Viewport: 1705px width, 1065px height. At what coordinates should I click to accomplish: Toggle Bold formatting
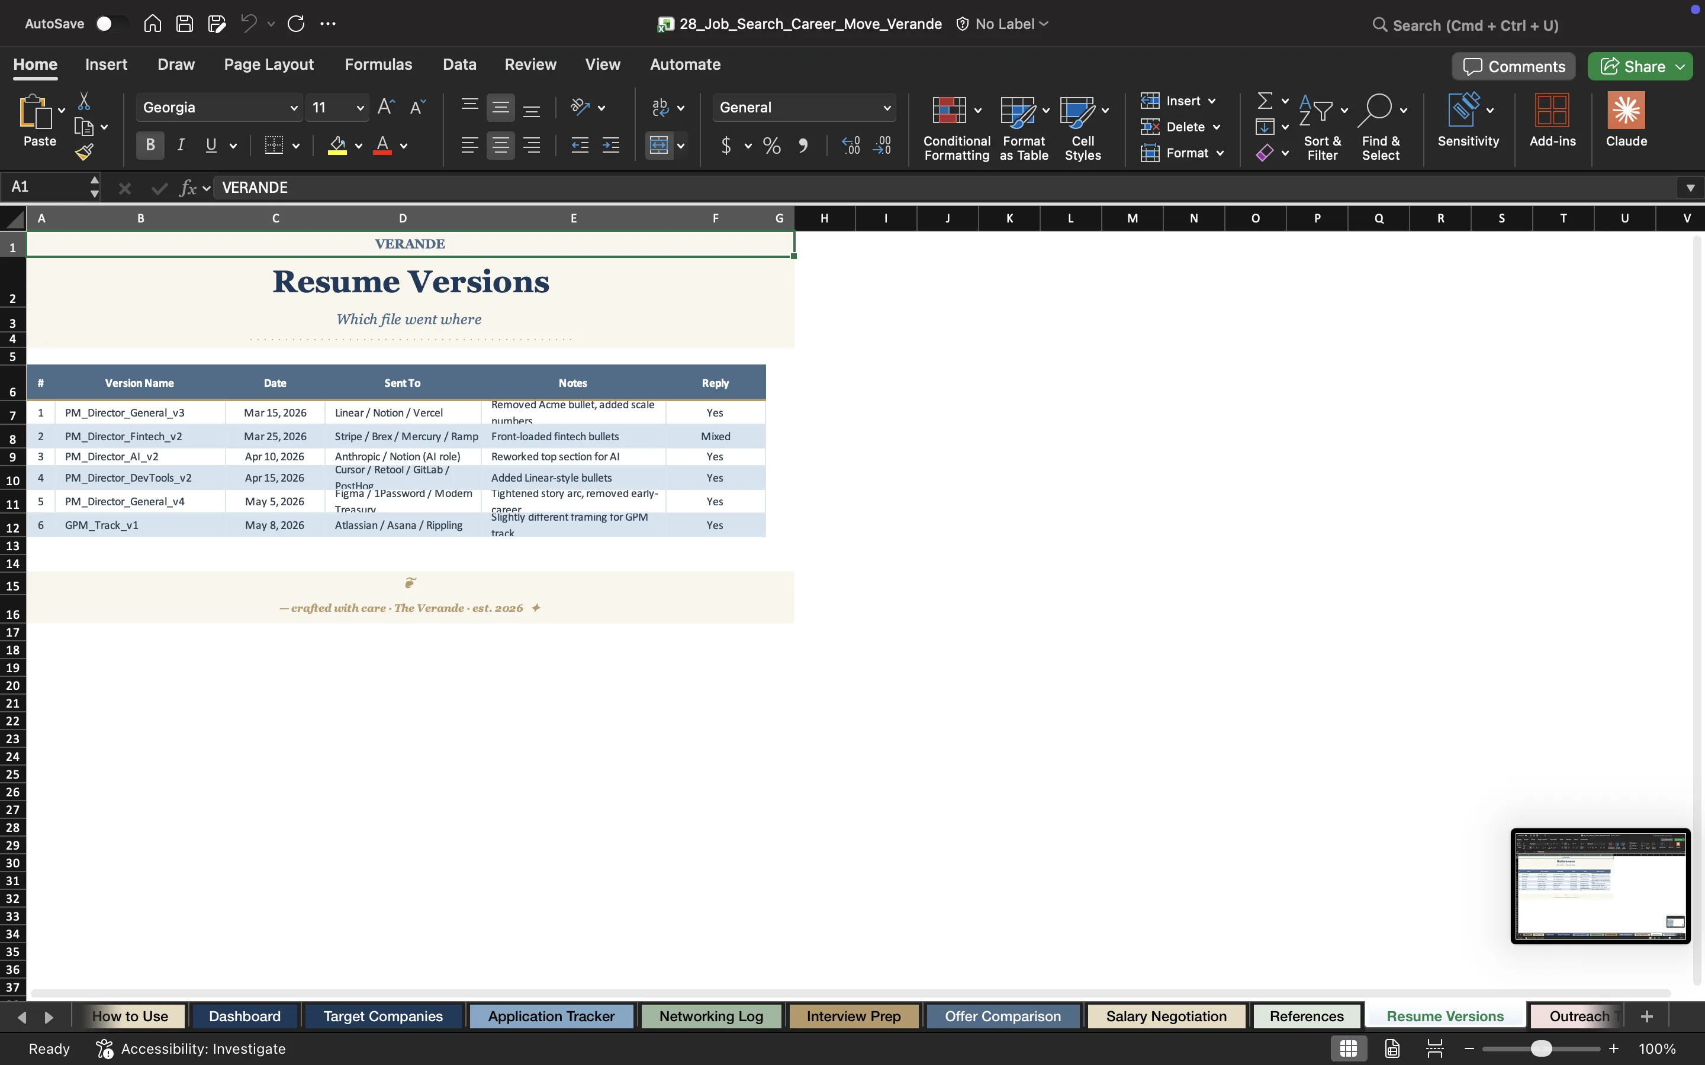150,146
